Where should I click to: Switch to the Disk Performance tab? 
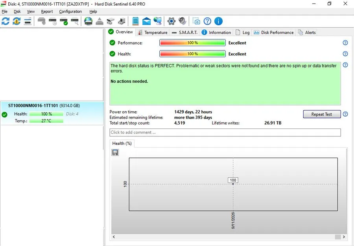(274, 33)
